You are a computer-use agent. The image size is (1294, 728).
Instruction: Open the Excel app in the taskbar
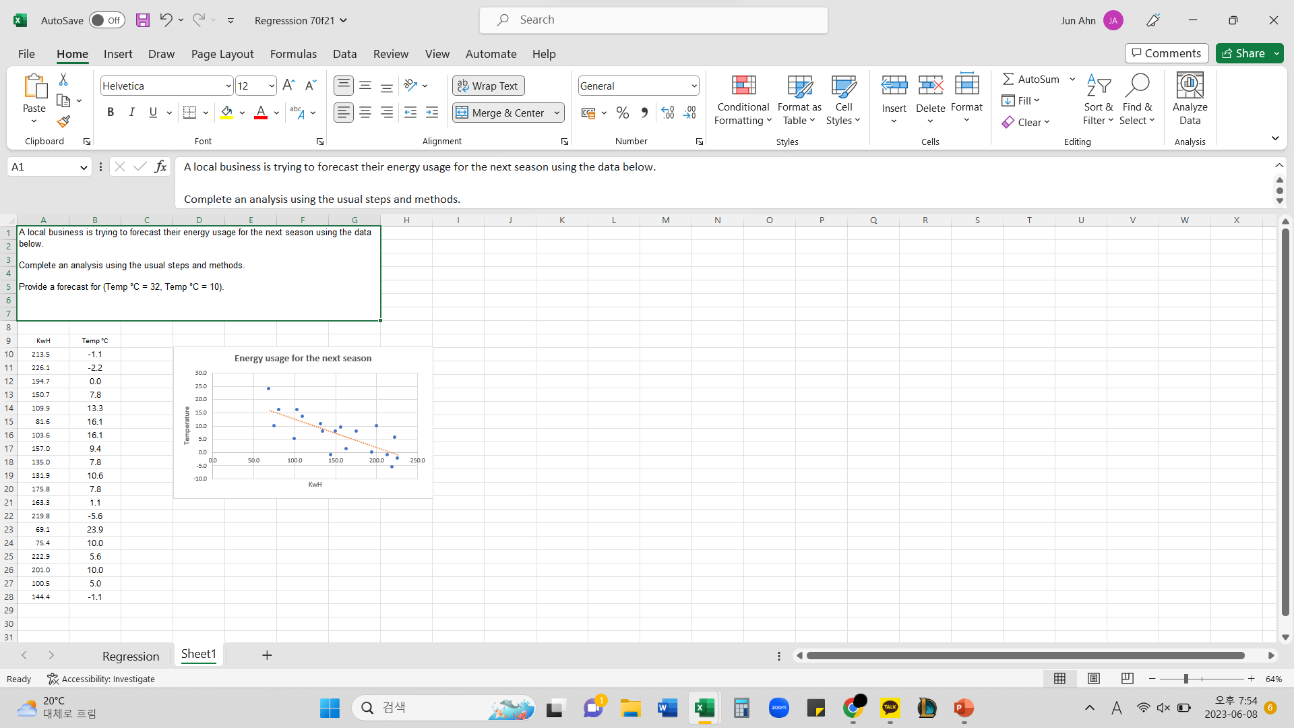[704, 708]
